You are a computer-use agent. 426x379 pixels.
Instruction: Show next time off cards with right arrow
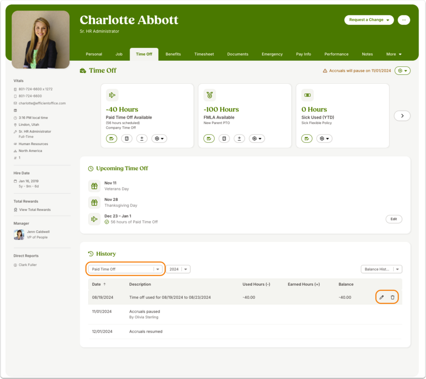click(402, 116)
